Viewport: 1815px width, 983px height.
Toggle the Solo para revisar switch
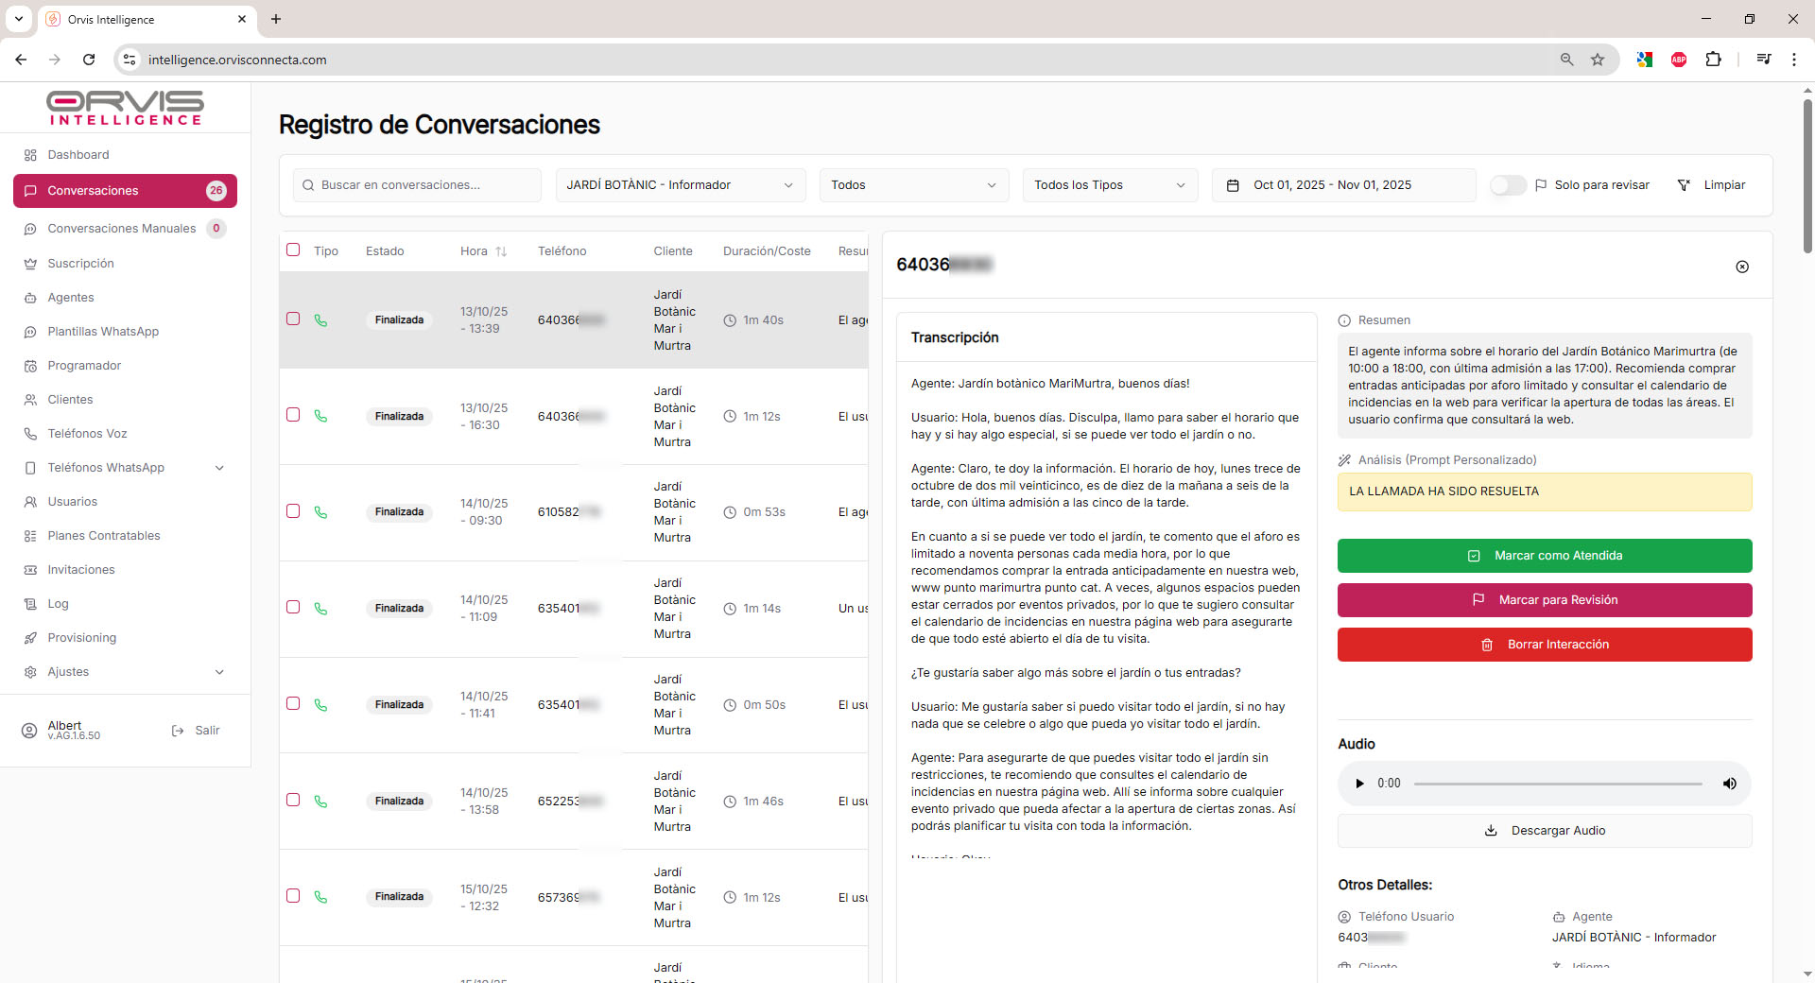coord(1508,185)
